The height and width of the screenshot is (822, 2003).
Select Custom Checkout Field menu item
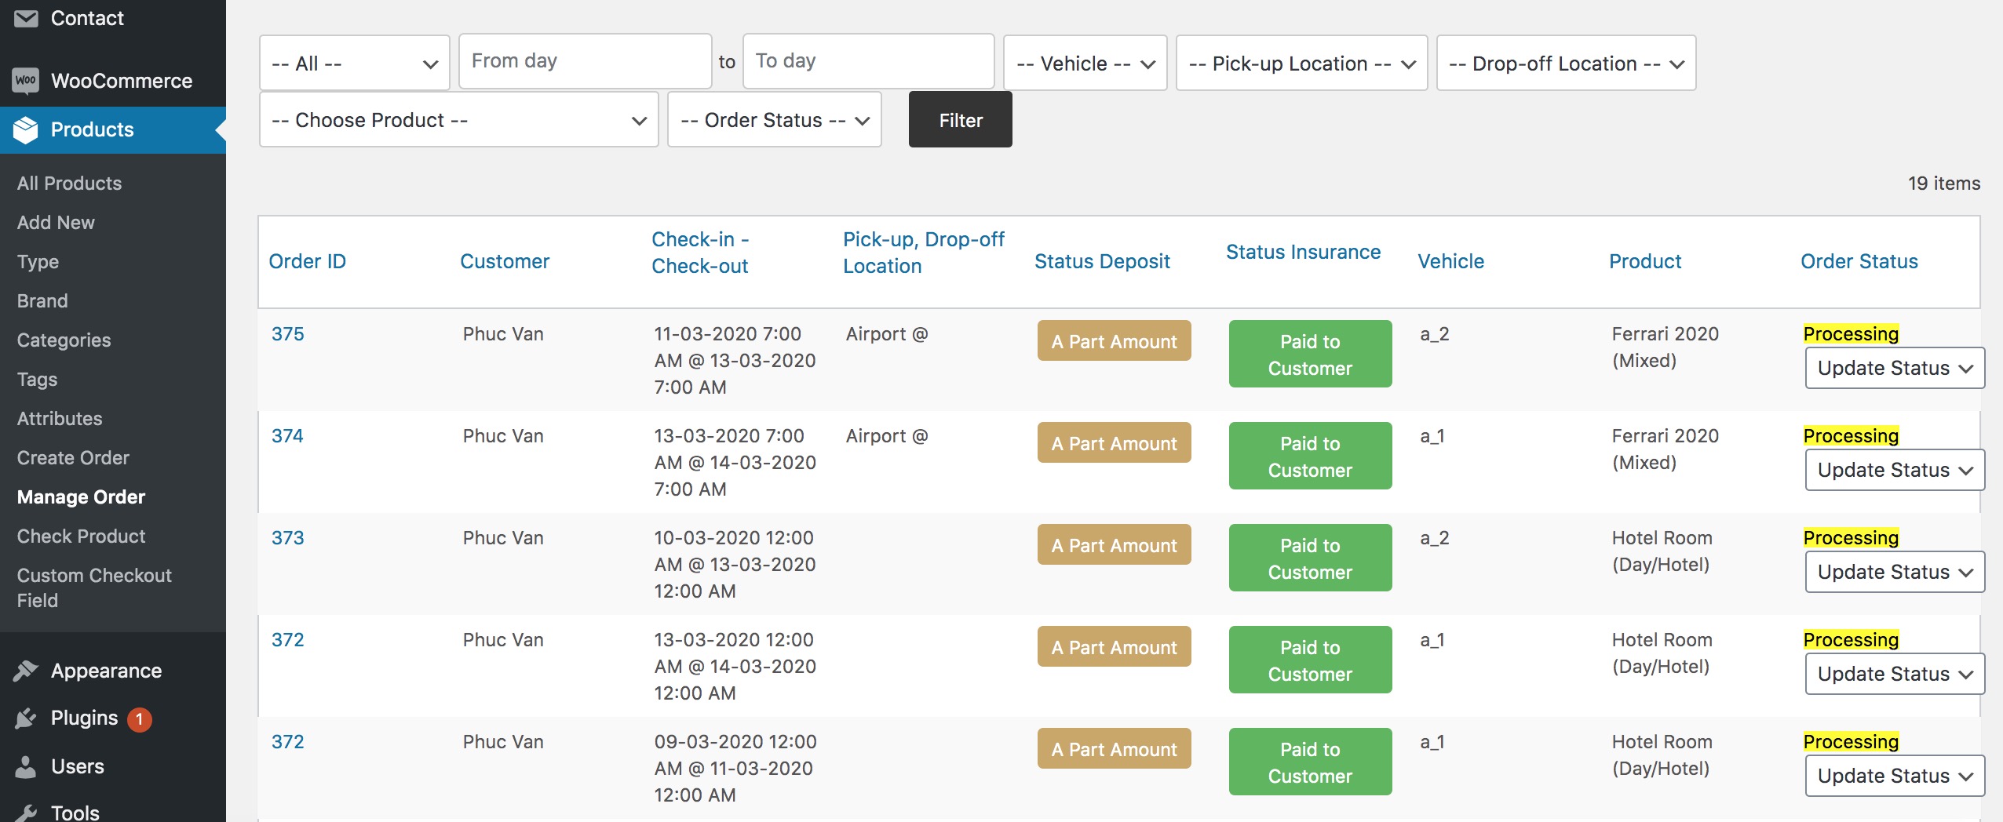tap(94, 587)
